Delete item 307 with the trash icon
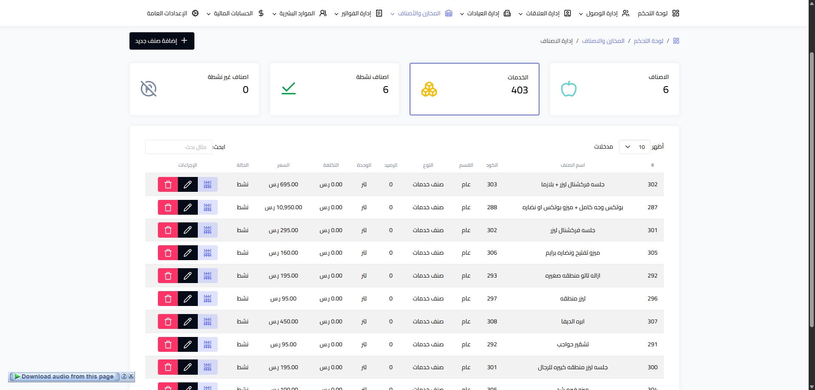Image resolution: width=815 pixels, height=390 pixels. pyautogui.click(x=168, y=322)
